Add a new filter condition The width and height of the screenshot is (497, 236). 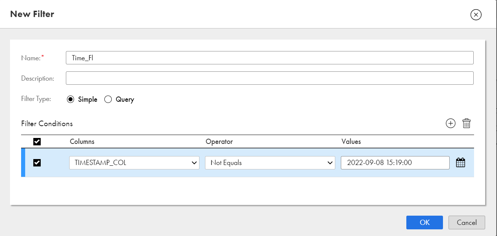coord(450,123)
